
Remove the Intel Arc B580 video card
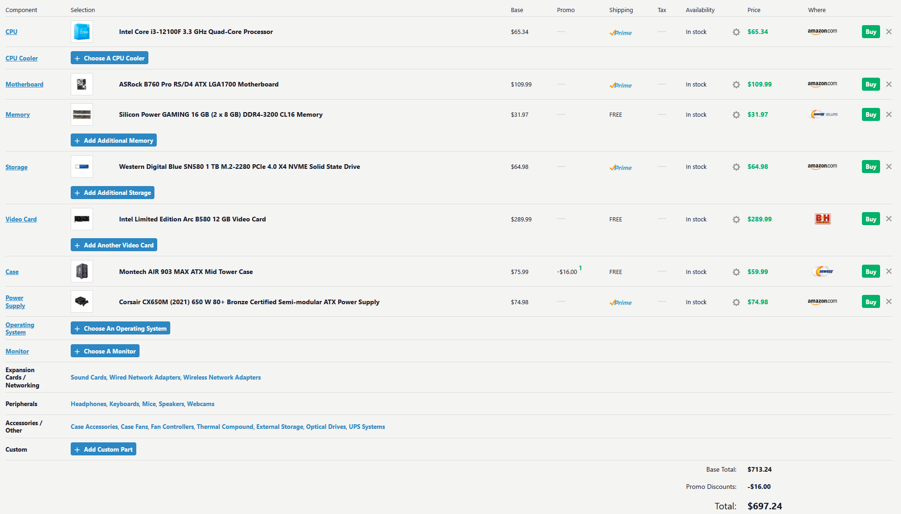(889, 219)
